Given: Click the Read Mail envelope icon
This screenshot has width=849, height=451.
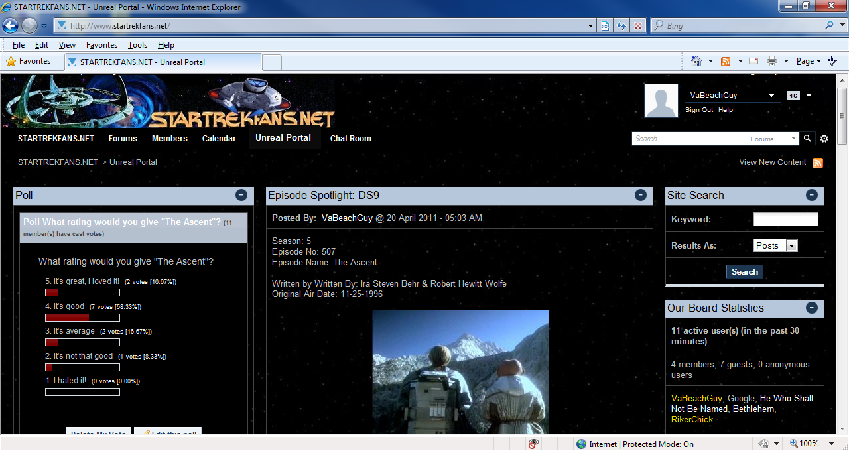Looking at the screenshot, I should (x=753, y=61).
